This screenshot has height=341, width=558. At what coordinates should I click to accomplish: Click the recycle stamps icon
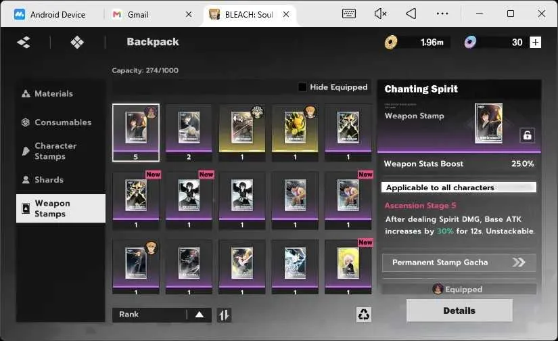pos(364,315)
